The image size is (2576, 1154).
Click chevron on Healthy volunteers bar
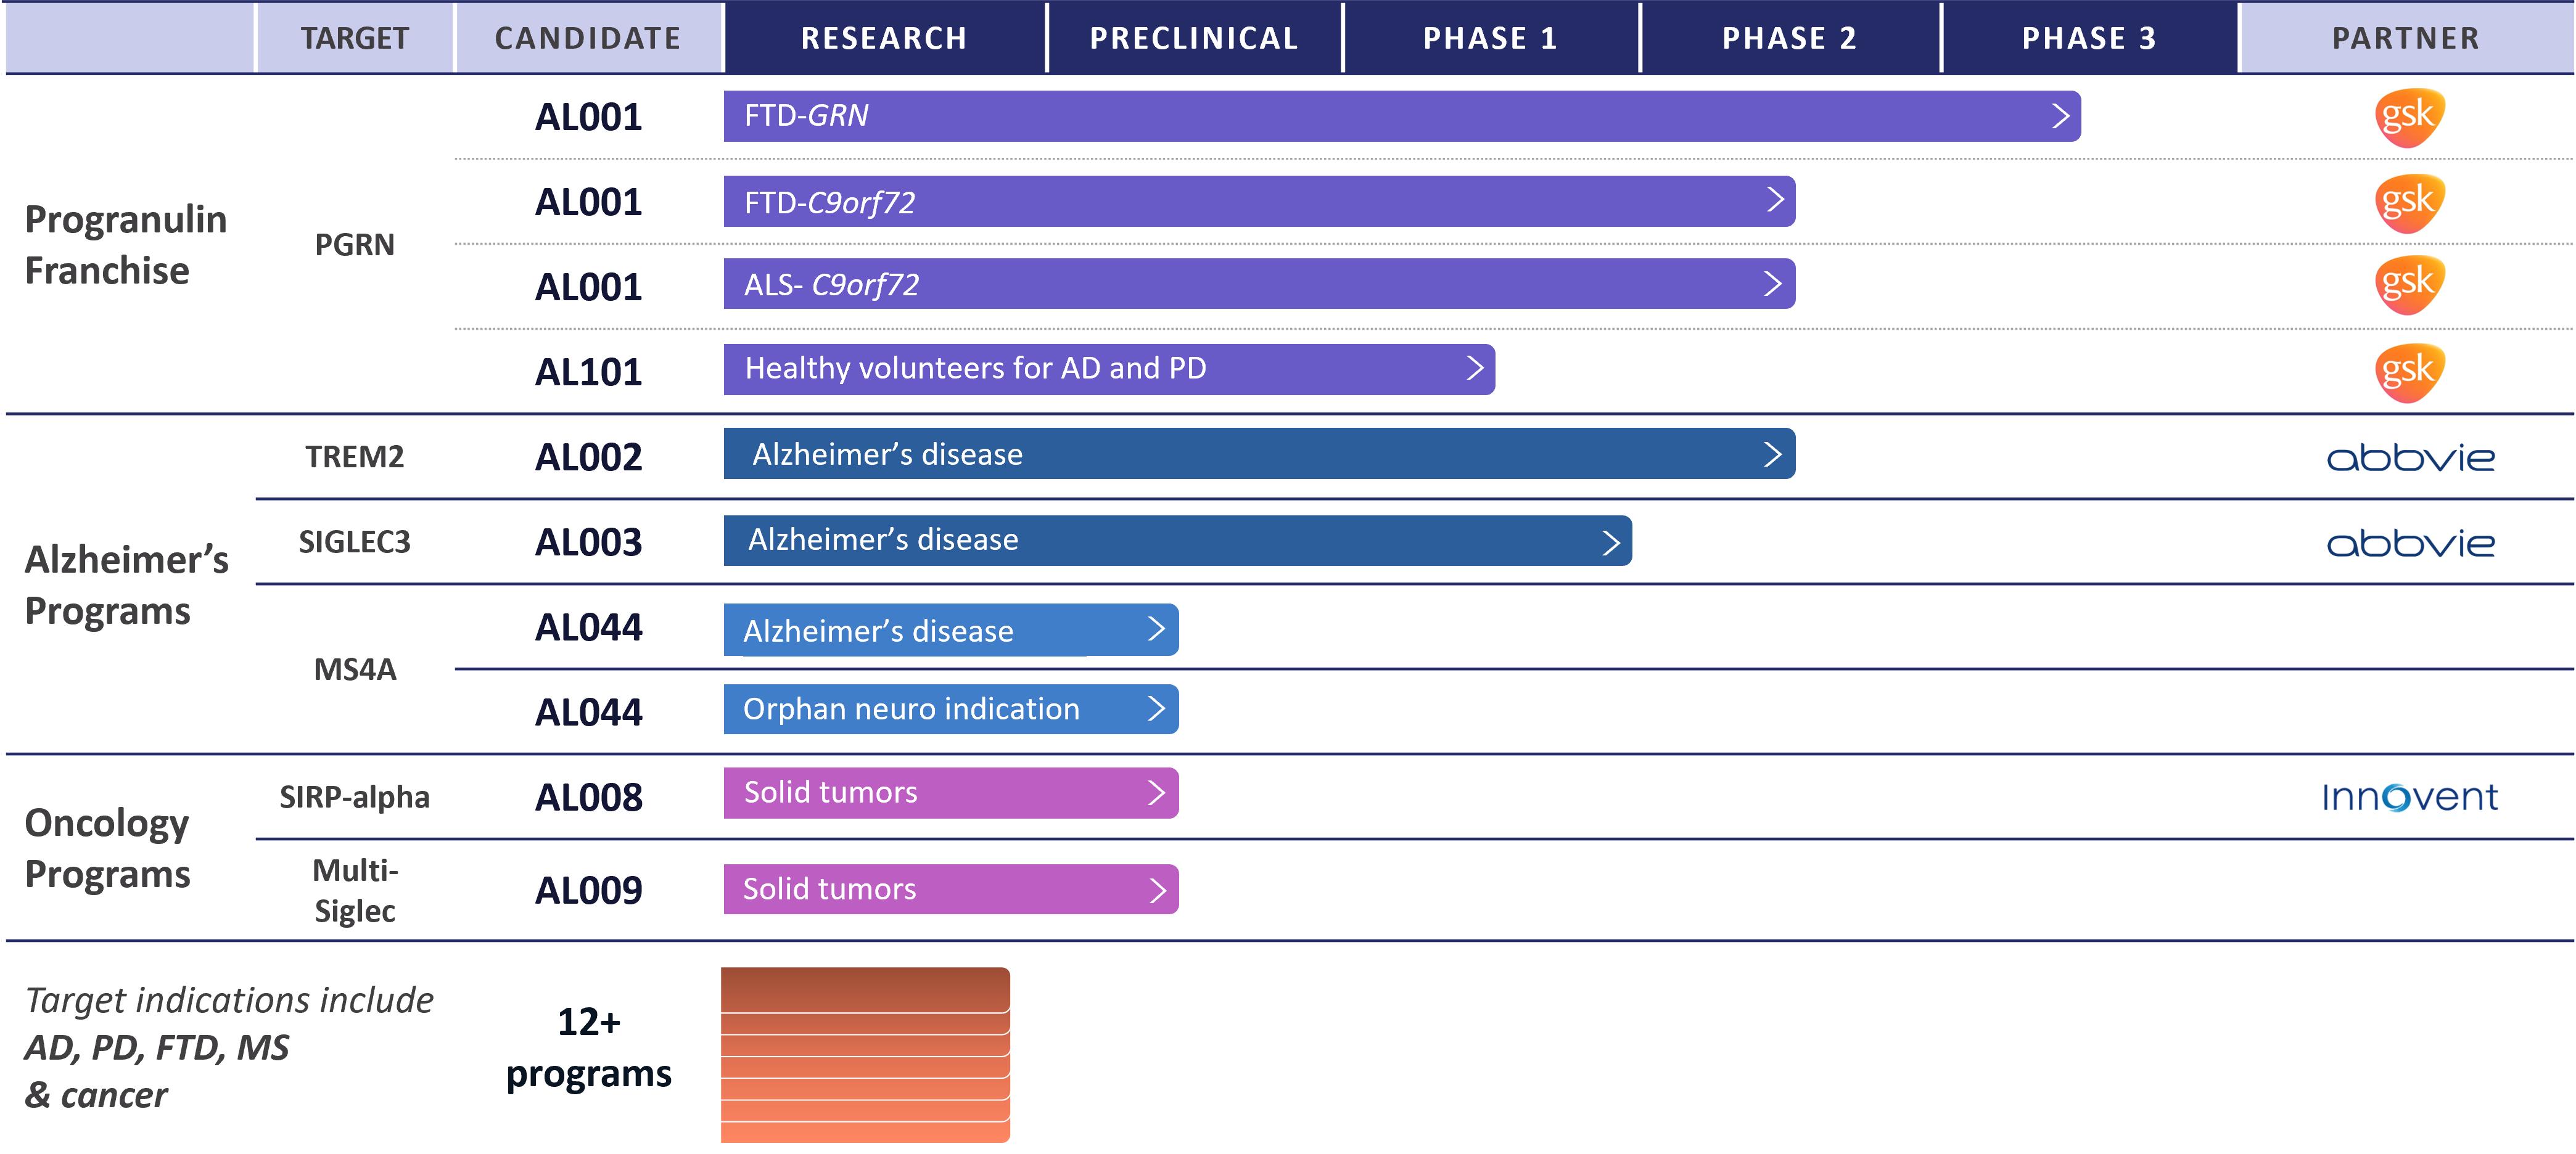pyautogui.click(x=1474, y=368)
